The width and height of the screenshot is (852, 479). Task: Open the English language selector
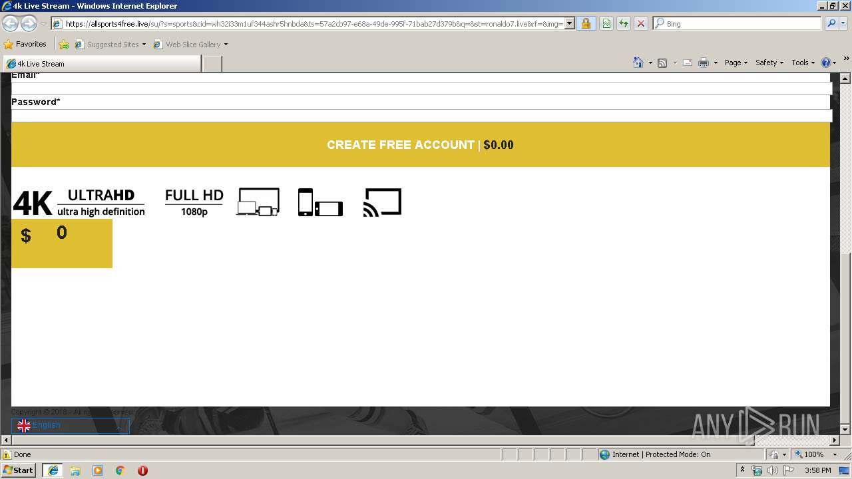(x=70, y=425)
